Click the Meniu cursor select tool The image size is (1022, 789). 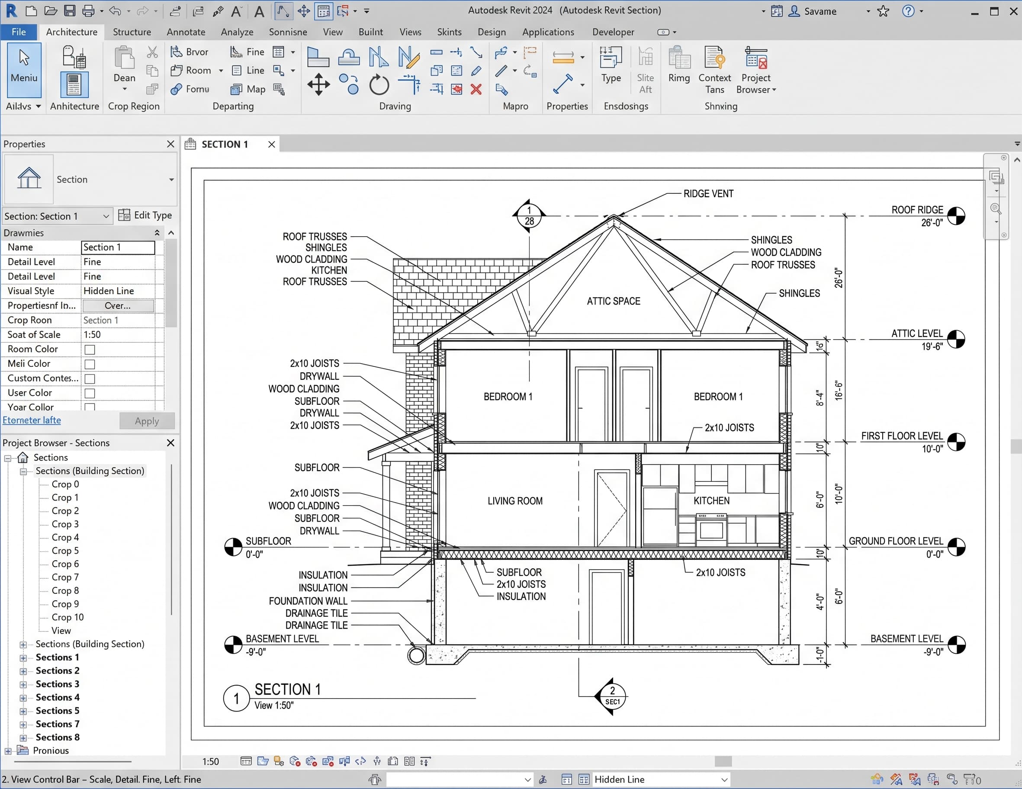pyautogui.click(x=24, y=70)
